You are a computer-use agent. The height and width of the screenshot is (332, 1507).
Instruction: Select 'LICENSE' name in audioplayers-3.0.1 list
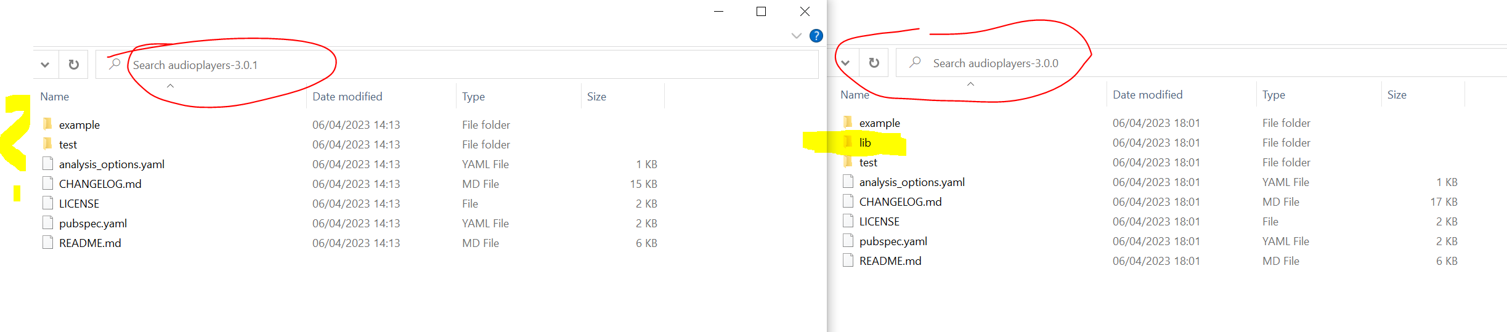(x=79, y=204)
